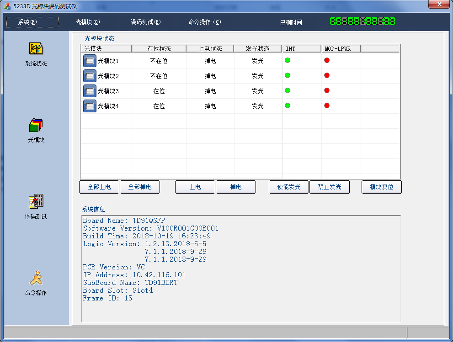Image resolution: width=453 pixels, height=342 pixels.
Task: Select the 光模块1 module icon
Action: [x=90, y=61]
